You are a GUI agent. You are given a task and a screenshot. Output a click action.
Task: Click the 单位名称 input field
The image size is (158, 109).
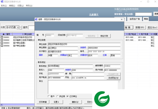(84, 44)
